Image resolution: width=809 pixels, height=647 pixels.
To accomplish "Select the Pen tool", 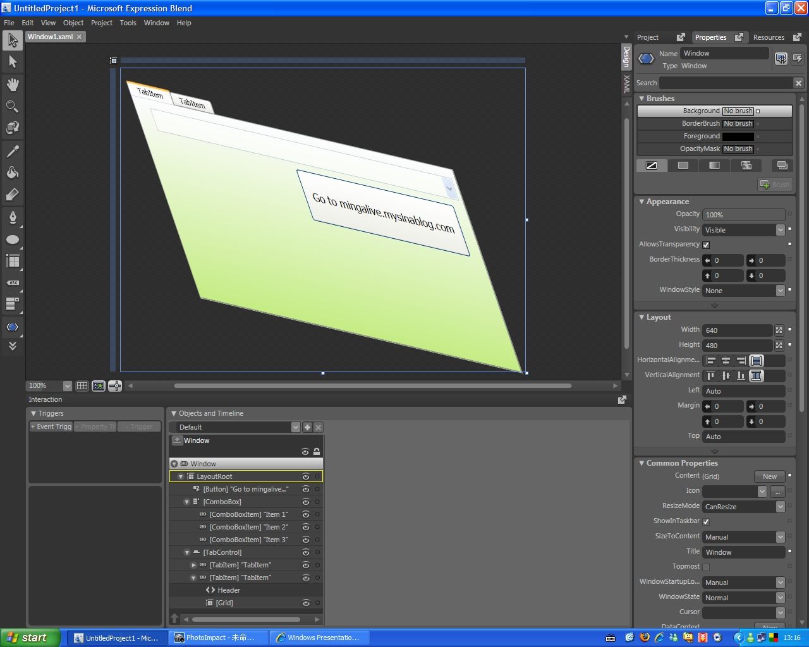I will coord(13,218).
